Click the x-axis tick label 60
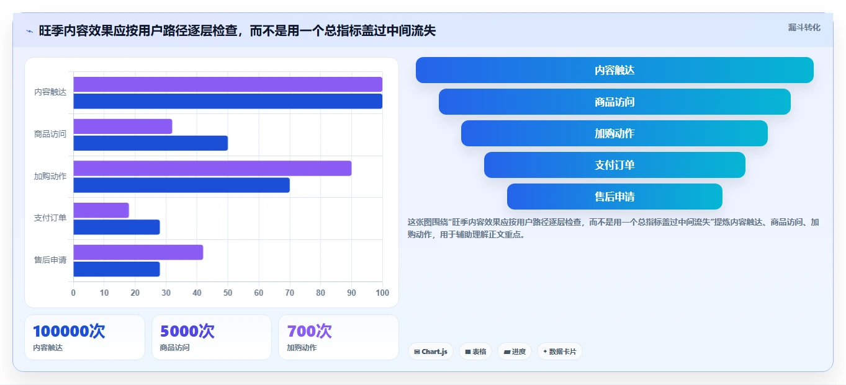846x385 pixels. coord(259,293)
